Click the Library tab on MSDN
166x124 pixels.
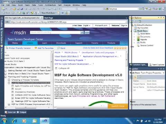[30, 43]
